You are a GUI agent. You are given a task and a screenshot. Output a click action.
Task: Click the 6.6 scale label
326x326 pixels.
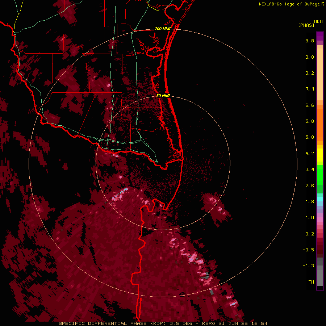click(310, 105)
